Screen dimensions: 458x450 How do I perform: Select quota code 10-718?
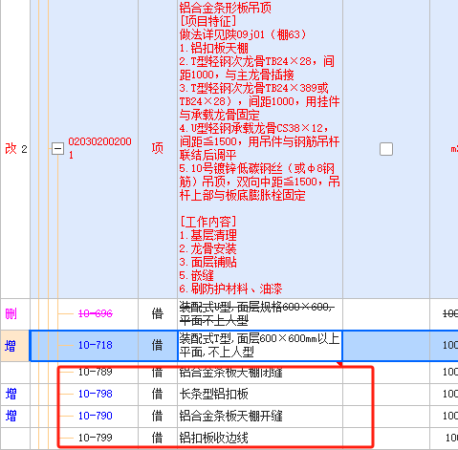pyautogui.click(x=96, y=345)
